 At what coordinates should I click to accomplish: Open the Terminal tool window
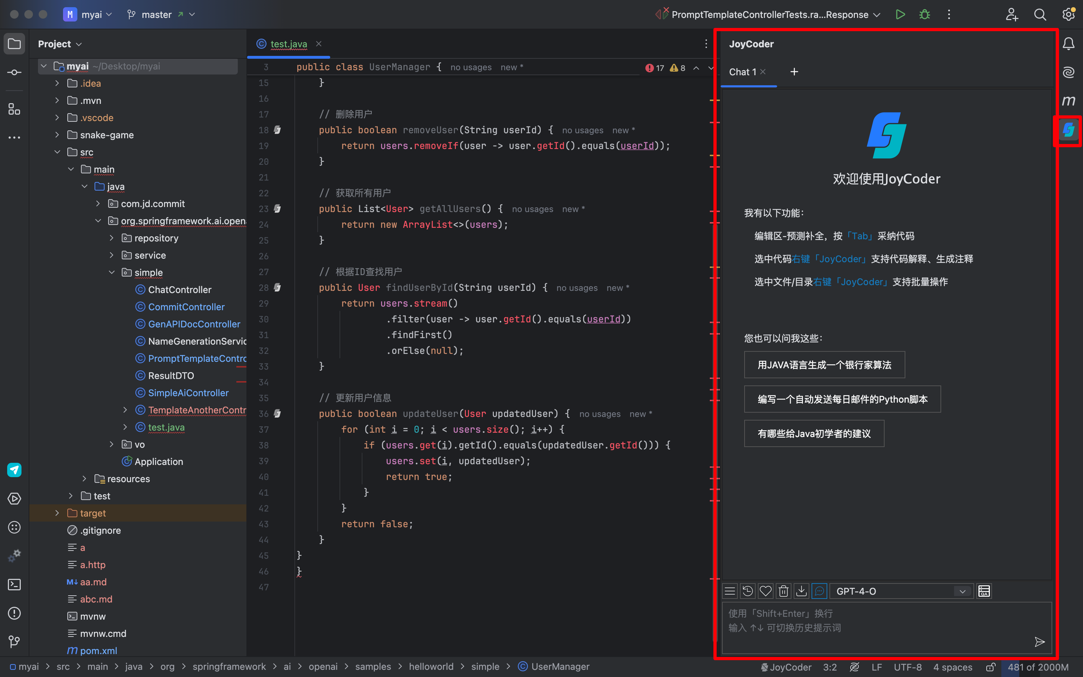pos(14,584)
